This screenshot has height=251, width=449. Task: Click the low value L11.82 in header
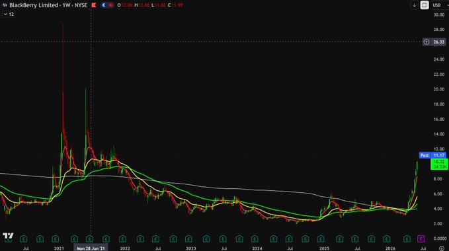(x=159, y=5)
